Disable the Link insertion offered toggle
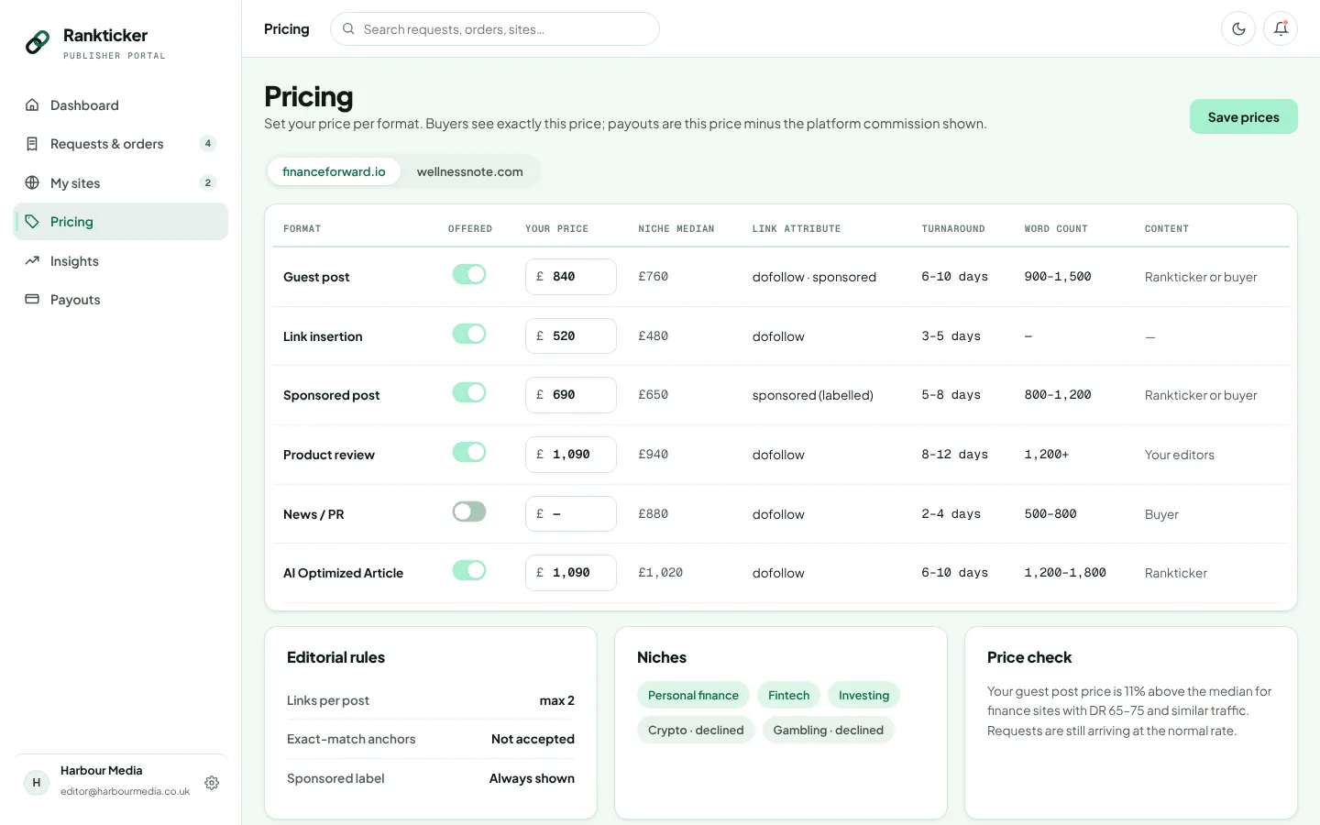The height and width of the screenshot is (825, 1320). [469, 334]
